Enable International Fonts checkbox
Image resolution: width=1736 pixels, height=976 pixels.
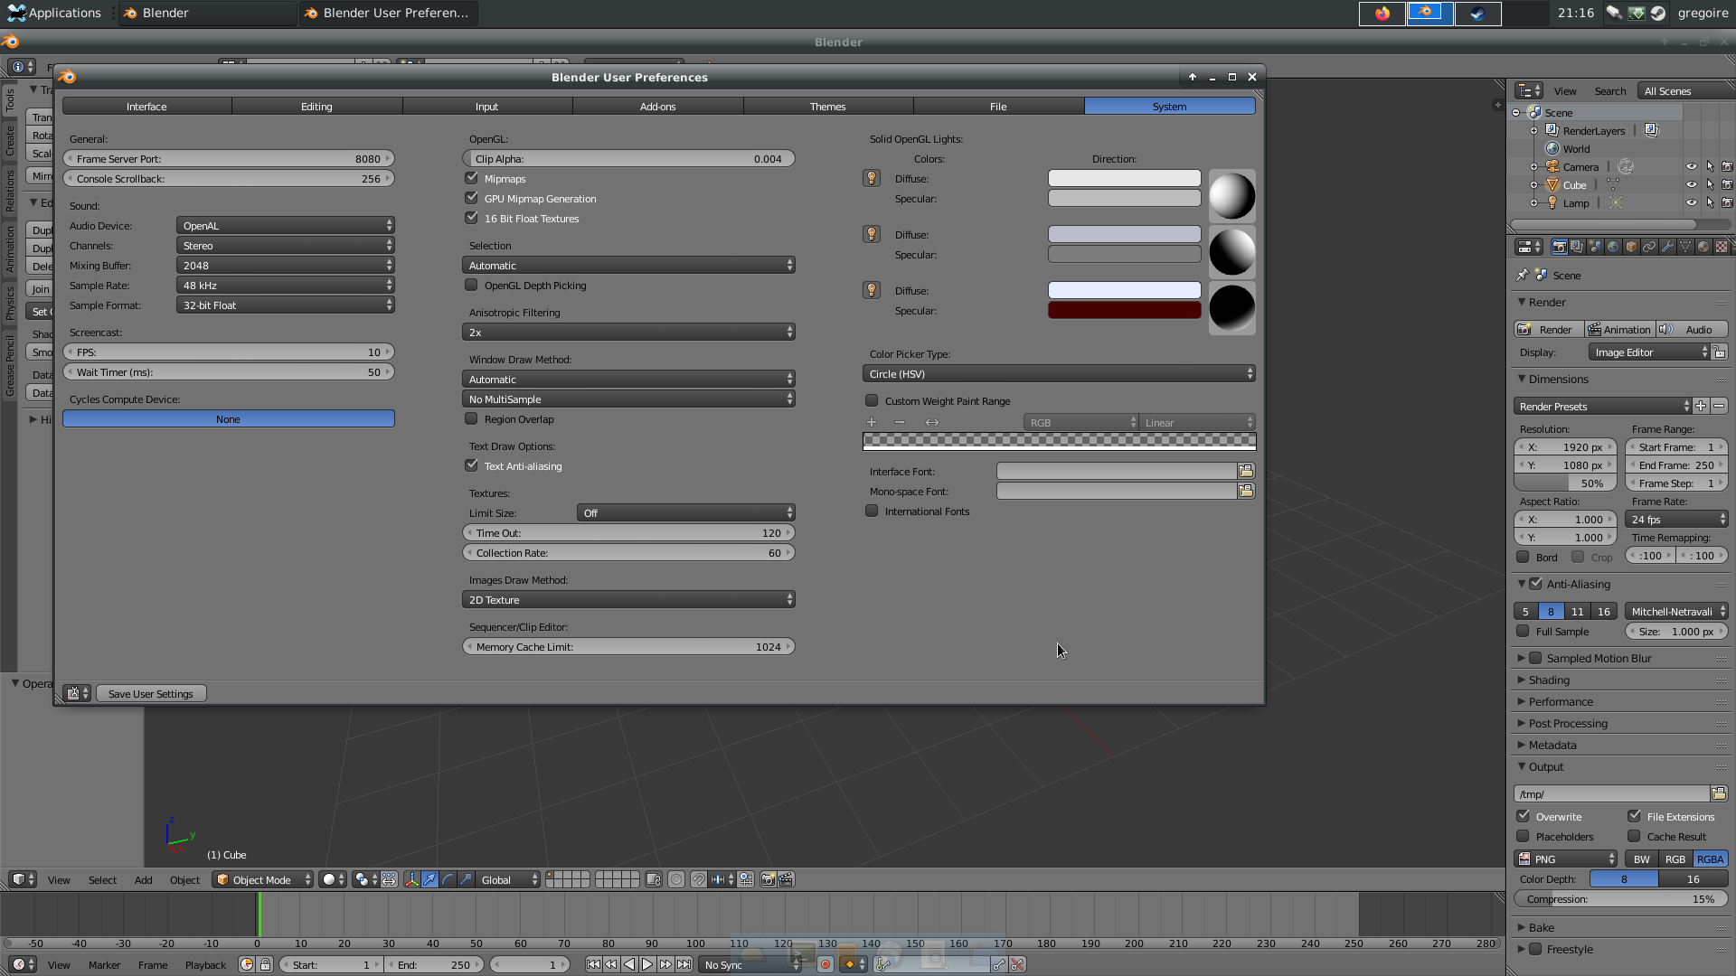(872, 511)
